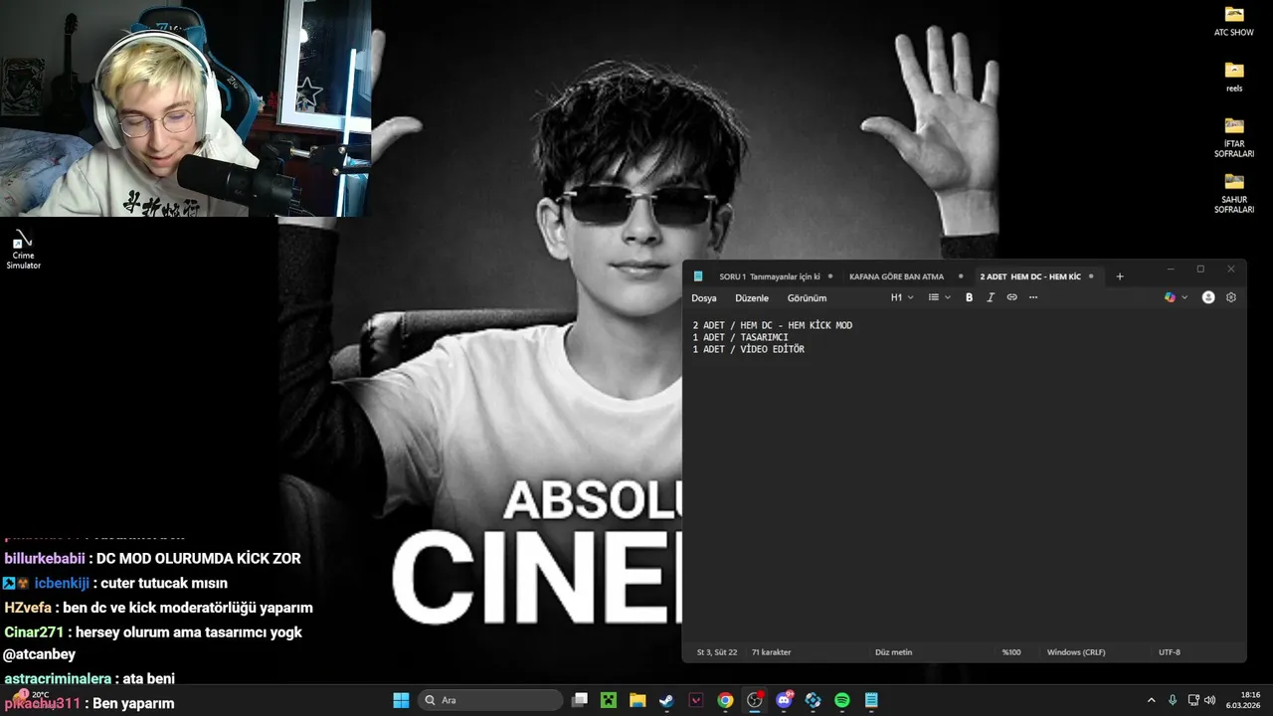Image resolution: width=1273 pixels, height=716 pixels.
Task: Open Task View from the taskbar
Action: 580,700
